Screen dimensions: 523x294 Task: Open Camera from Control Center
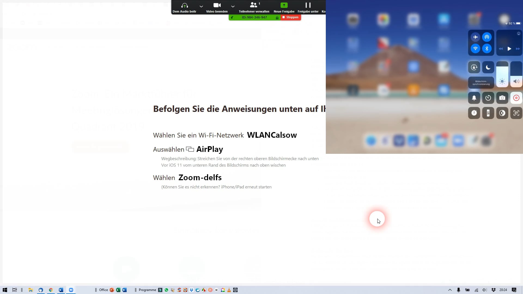(502, 98)
